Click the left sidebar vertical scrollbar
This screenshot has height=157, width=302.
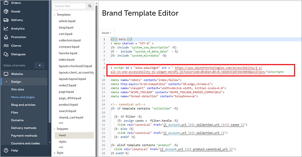pyautogui.click(x=50, y=96)
